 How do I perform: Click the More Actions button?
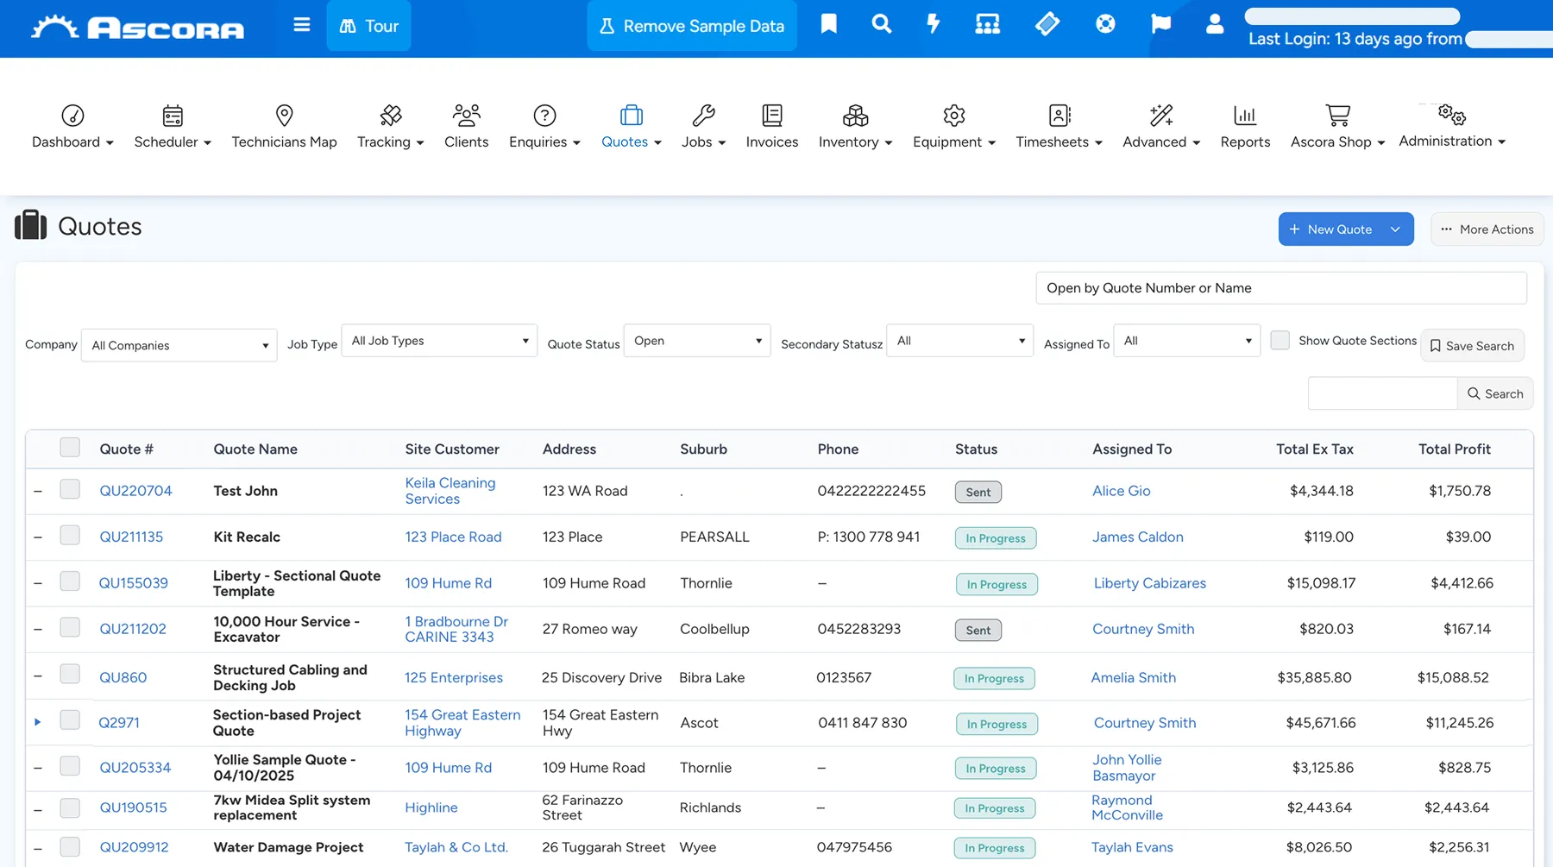pyautogui.click(x=1487, y=229)
